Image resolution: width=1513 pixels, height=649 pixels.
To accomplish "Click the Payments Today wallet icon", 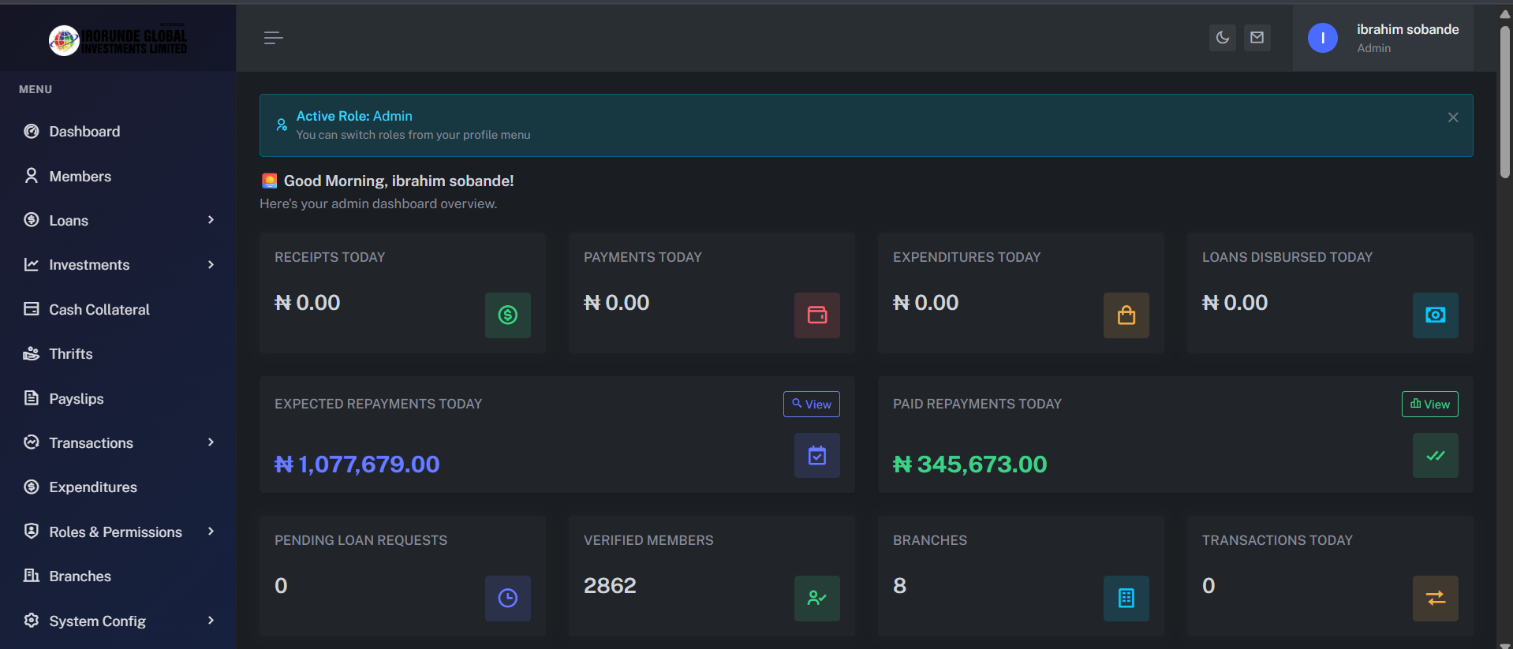I will [817, 315].
